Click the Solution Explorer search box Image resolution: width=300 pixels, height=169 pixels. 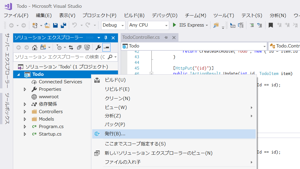pos(60,57)
